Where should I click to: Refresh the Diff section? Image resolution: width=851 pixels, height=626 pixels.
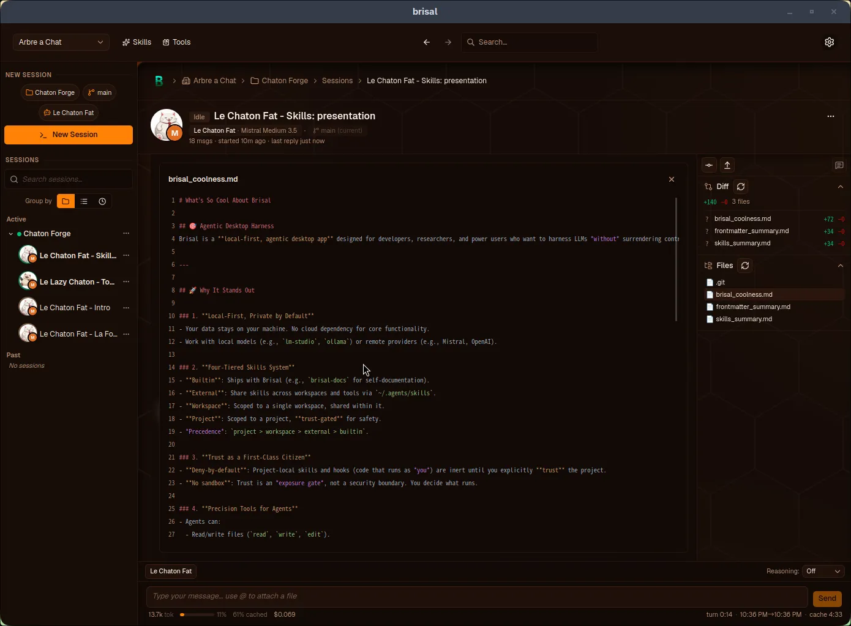[x=741, y=187]
